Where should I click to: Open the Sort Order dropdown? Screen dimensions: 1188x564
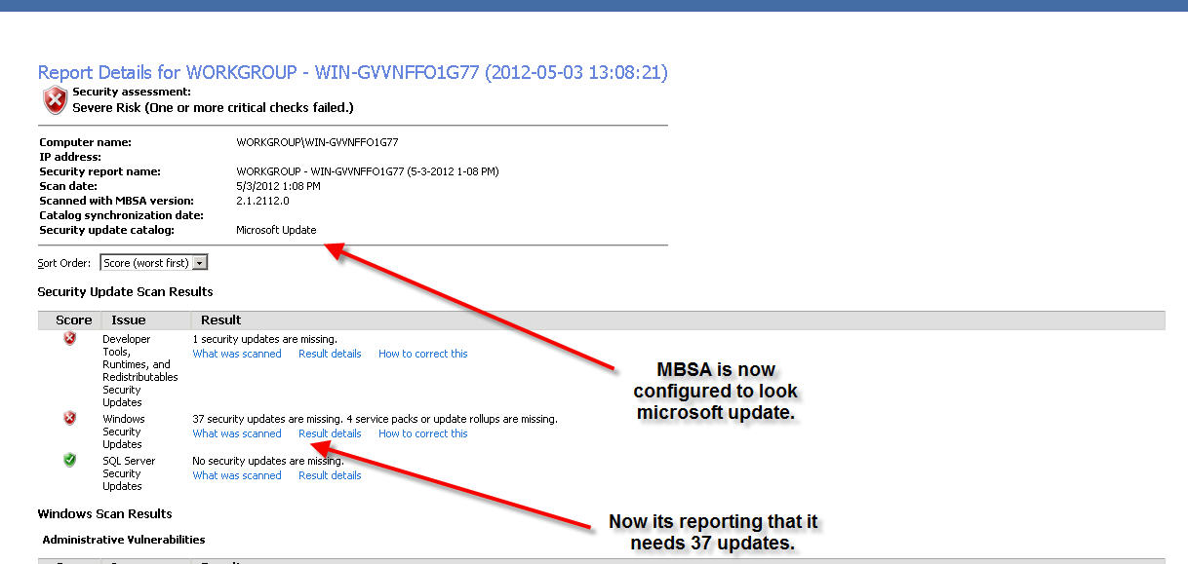[154, 263]
